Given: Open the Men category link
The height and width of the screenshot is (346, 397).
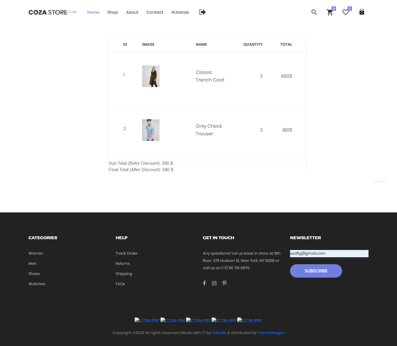Looking at the screenshot, I should pyautogui.click(x=33, y=264).
